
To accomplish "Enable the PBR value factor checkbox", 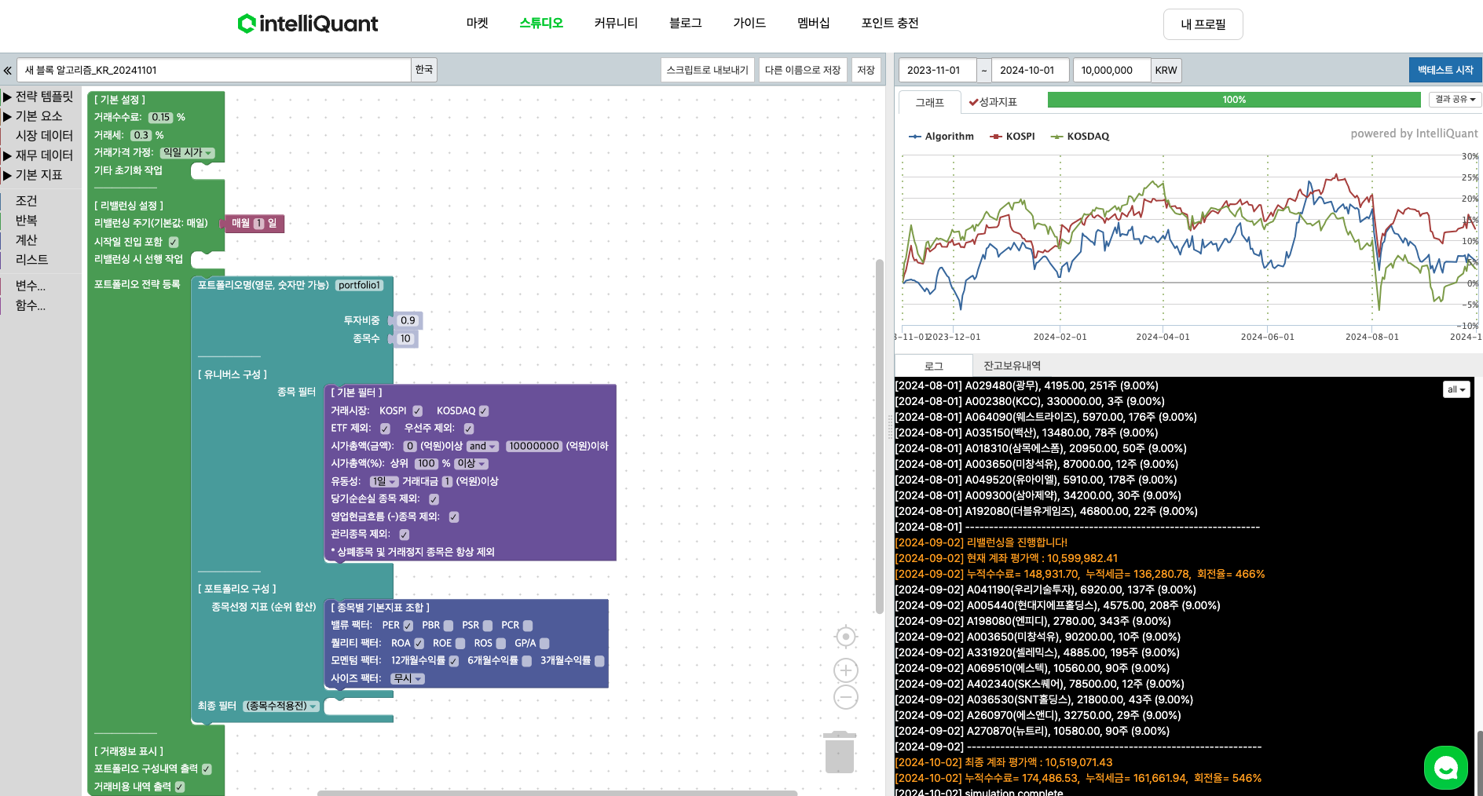I will (x=449, y=626).
